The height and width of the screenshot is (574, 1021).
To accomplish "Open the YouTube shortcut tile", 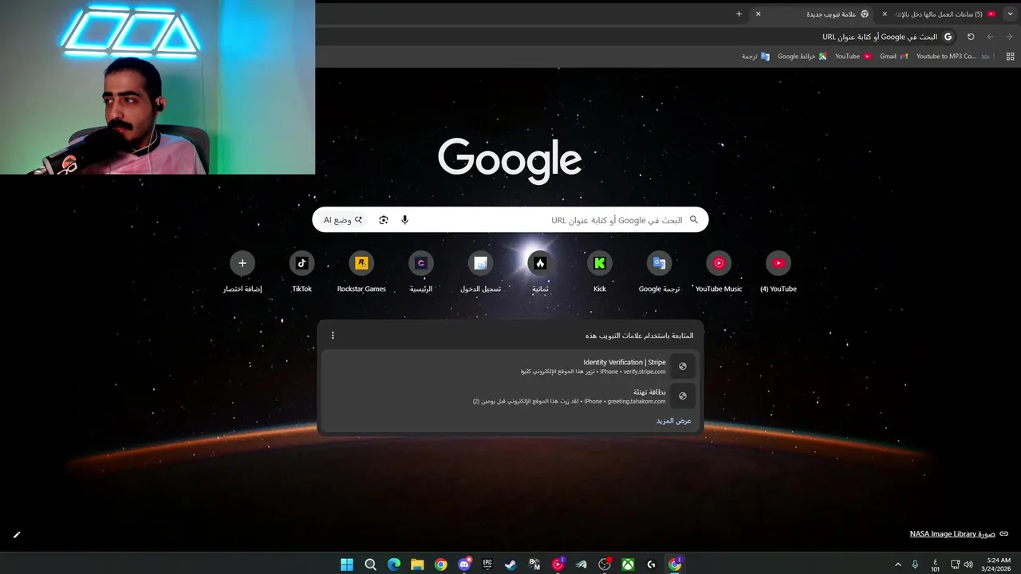I will pos(779,272).
